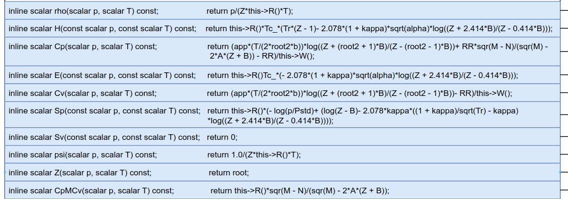This screenshot has width=568, height=199.
Task: Click the Cp return formula text
Action: [x=379, y=52]
